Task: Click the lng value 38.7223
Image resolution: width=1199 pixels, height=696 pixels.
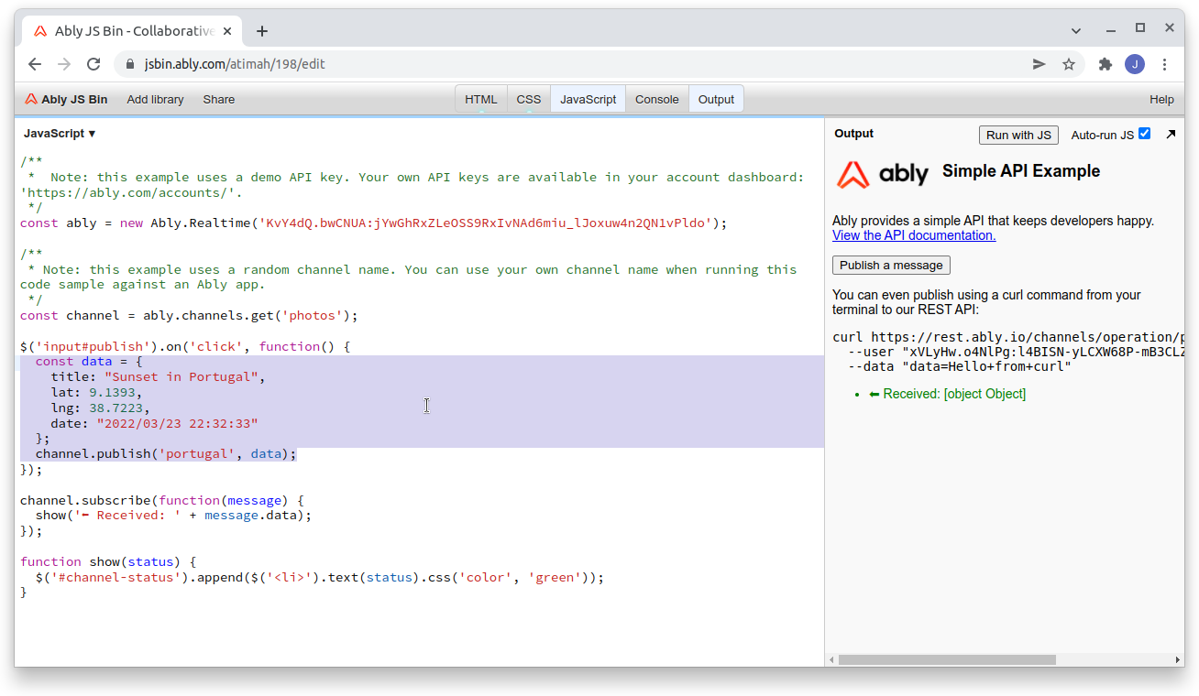Action: pyautogui.click(x=115, y=408)
